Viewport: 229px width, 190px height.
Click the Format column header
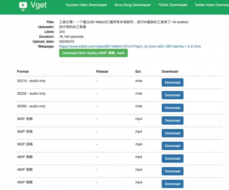coord(23,72)
